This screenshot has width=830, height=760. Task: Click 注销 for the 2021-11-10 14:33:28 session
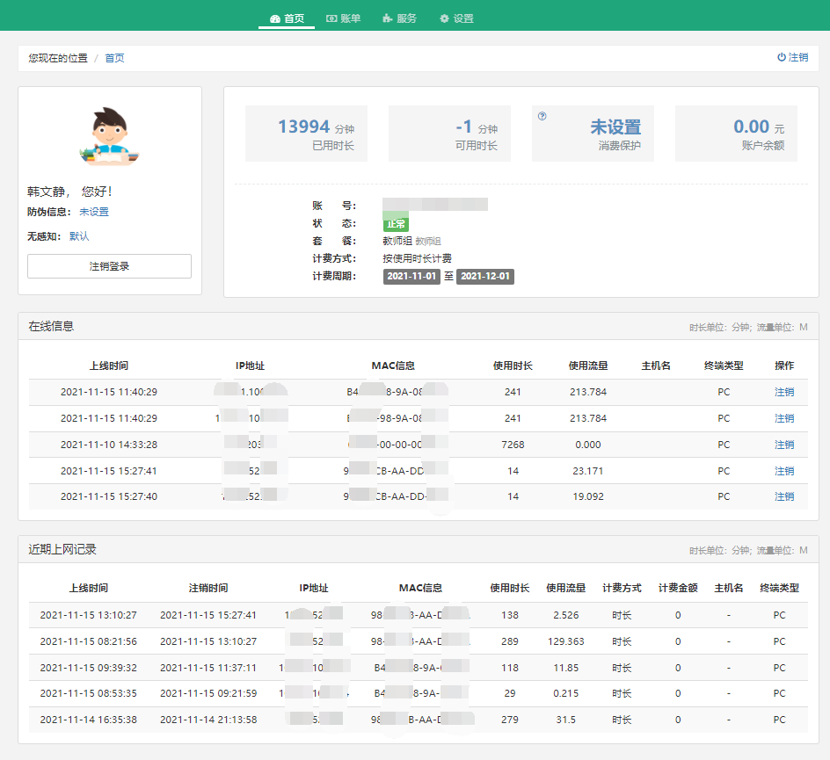pyautogui.click(x=783, y=445)
